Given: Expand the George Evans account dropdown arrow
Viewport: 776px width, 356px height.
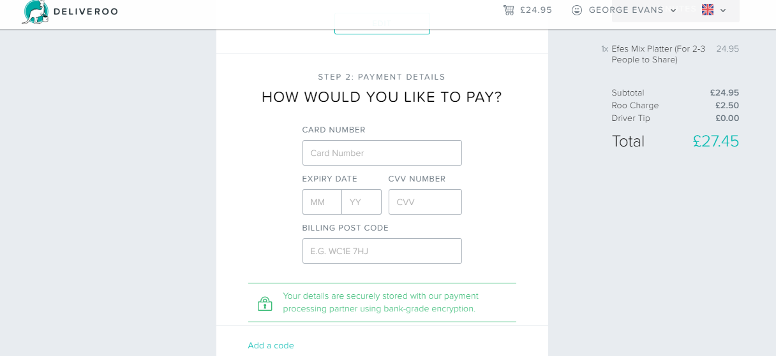Looking at the screenshot, I should point(673,11).
